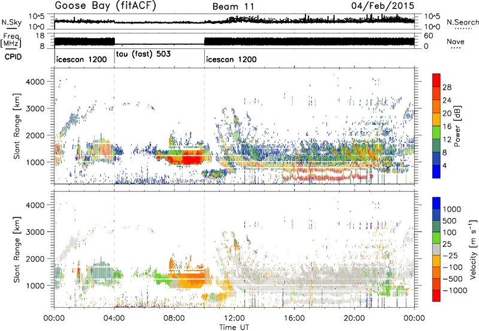Click the 'Goose Bay (fitACF)' title text
The image size is (479, 331).
tap(105, 6)
